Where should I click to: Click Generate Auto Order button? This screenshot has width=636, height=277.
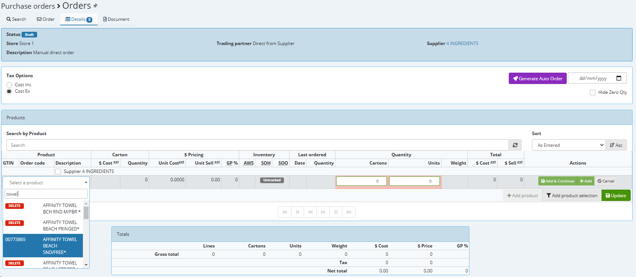click(x=538, y=78)
